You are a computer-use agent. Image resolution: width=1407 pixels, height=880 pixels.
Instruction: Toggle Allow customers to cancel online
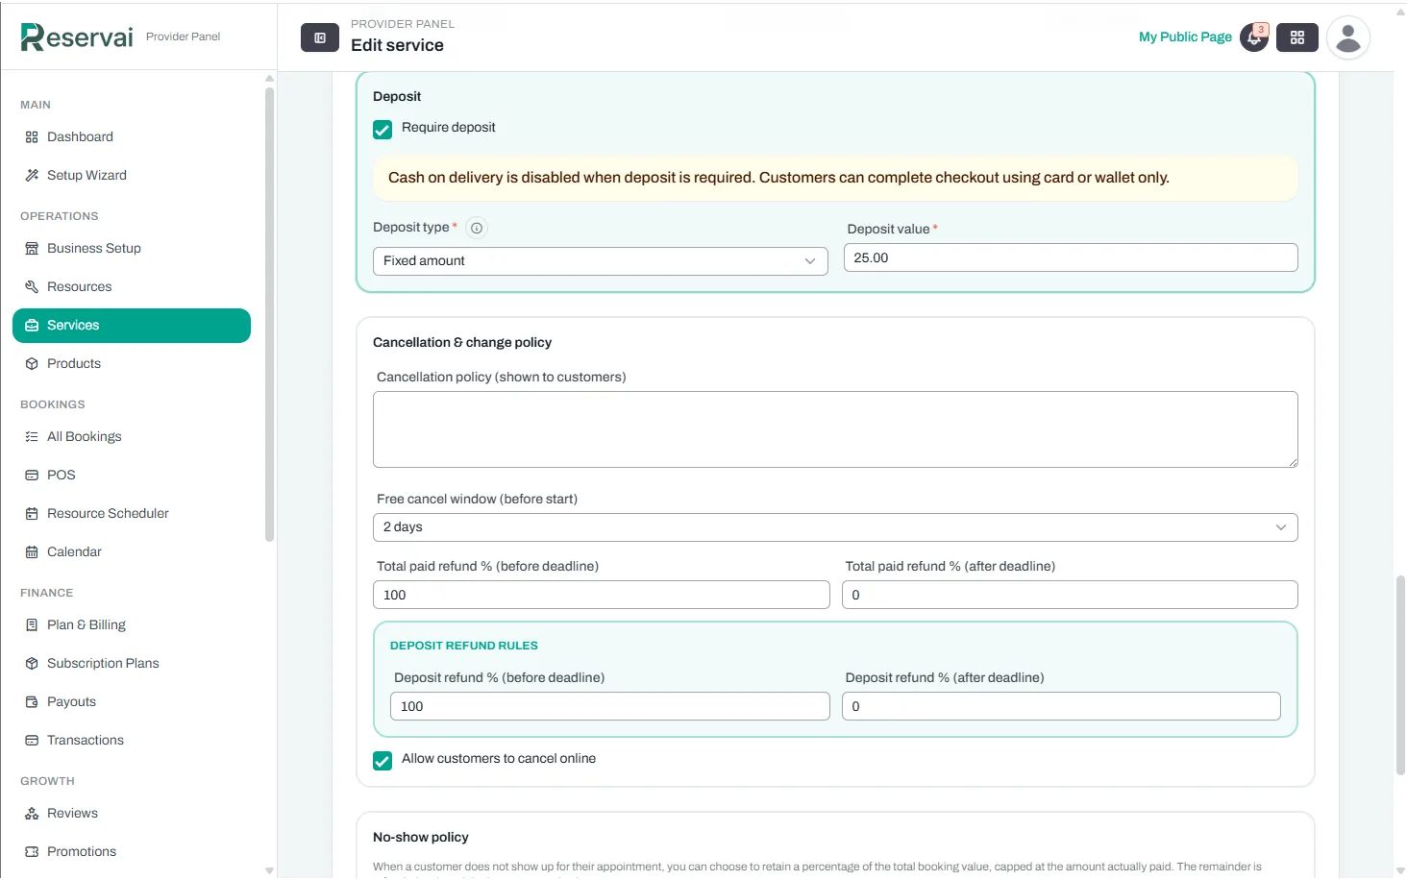click(383, 761)
